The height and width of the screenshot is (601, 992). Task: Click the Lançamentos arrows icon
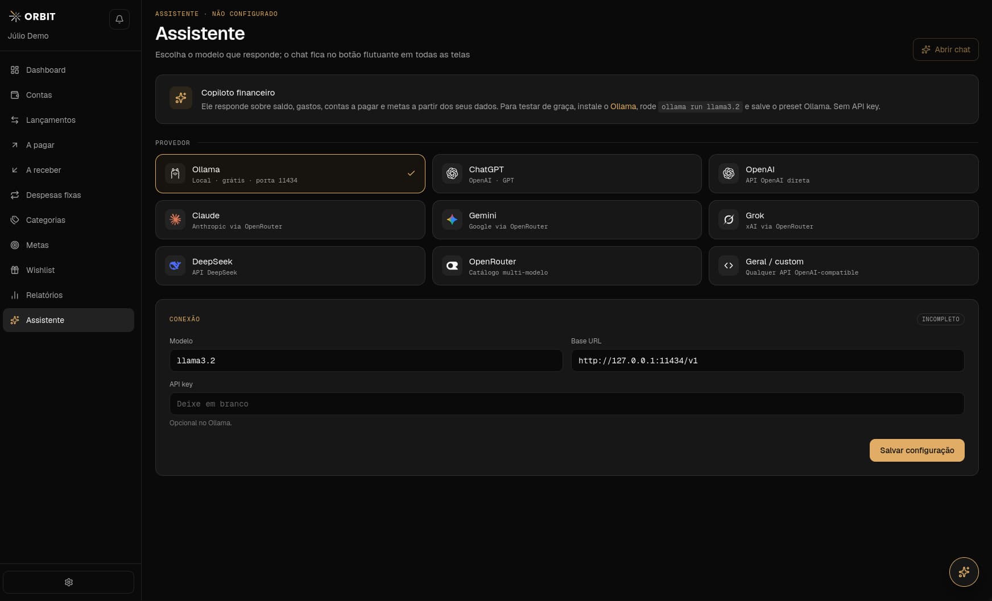point(15,120)
